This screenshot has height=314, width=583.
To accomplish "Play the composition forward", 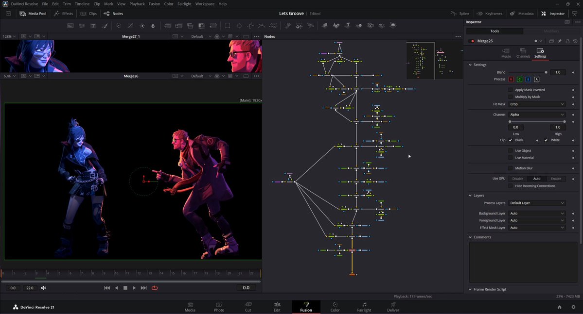I will [x=134, y=288].
